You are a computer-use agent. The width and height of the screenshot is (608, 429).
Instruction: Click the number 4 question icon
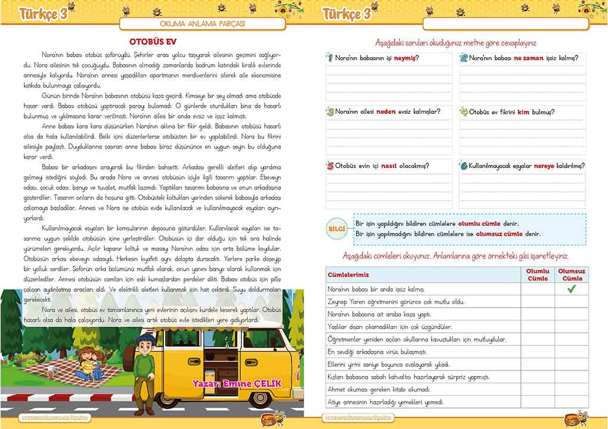[463, 111]
